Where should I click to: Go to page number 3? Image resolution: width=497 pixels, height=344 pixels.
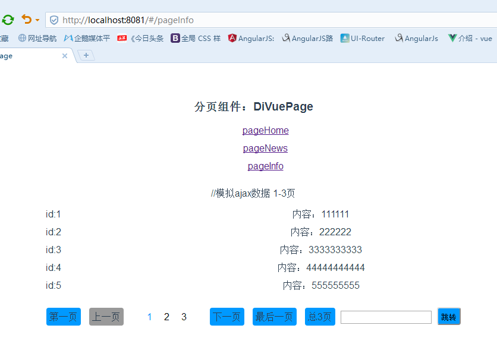(x=184, y=317)
